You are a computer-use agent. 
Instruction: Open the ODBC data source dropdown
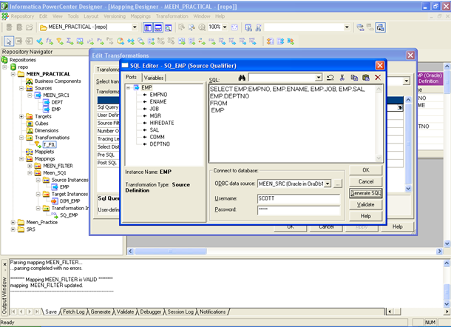pyautogui.click(x=328, y=183)
